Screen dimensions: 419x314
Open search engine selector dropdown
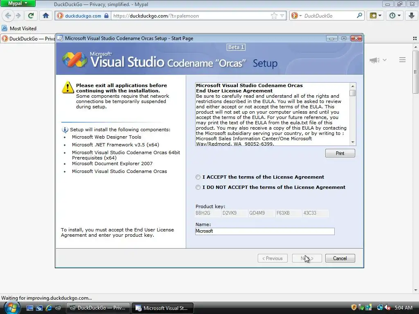[x=296, y=16]
